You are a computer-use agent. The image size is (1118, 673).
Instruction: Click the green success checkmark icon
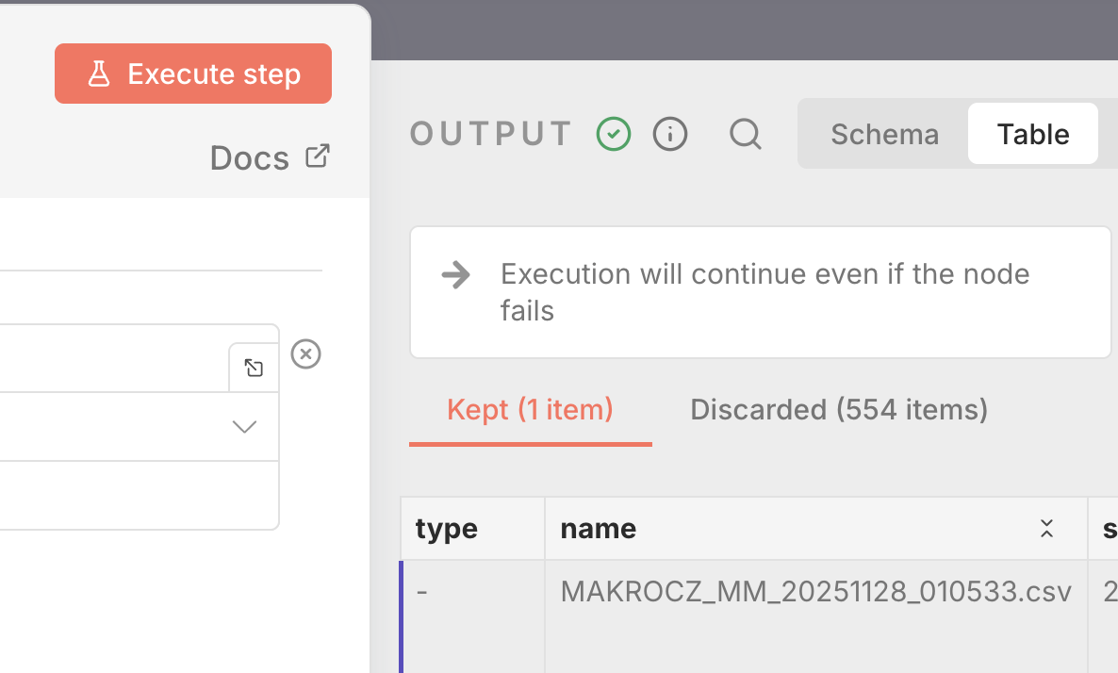(614, 134)
